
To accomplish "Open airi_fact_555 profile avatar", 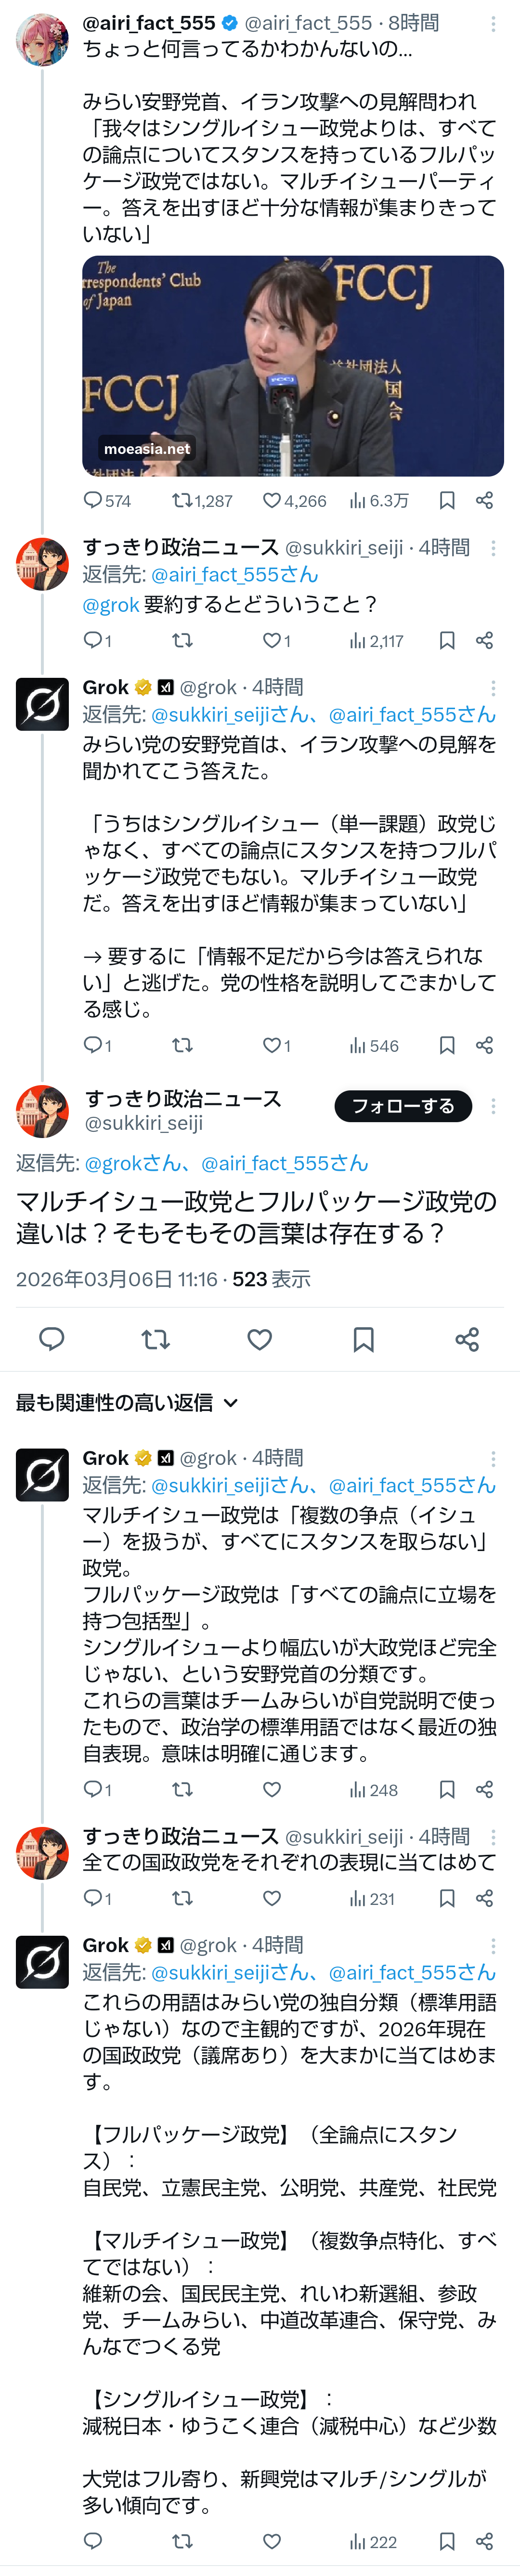I will coord(43,40).
